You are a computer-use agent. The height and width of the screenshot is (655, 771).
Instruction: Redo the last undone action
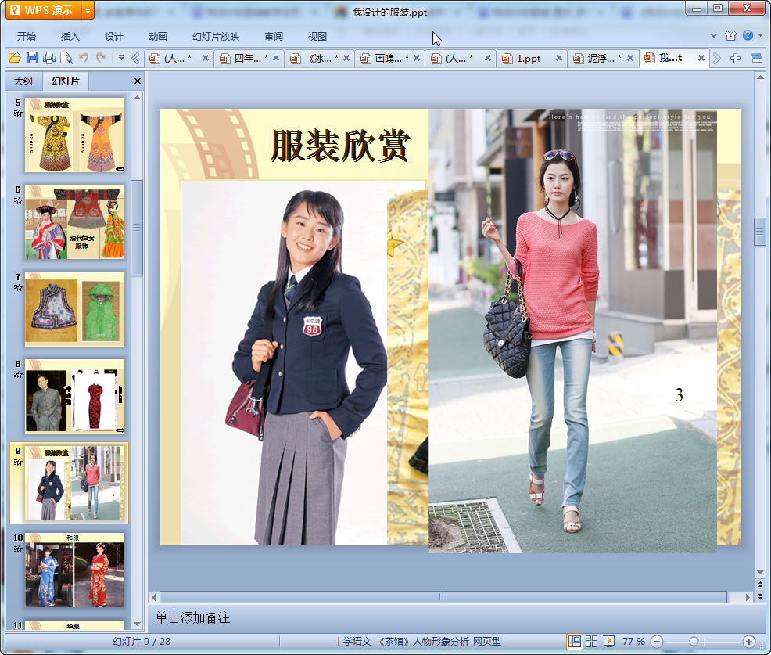click(x=101, y=58)
